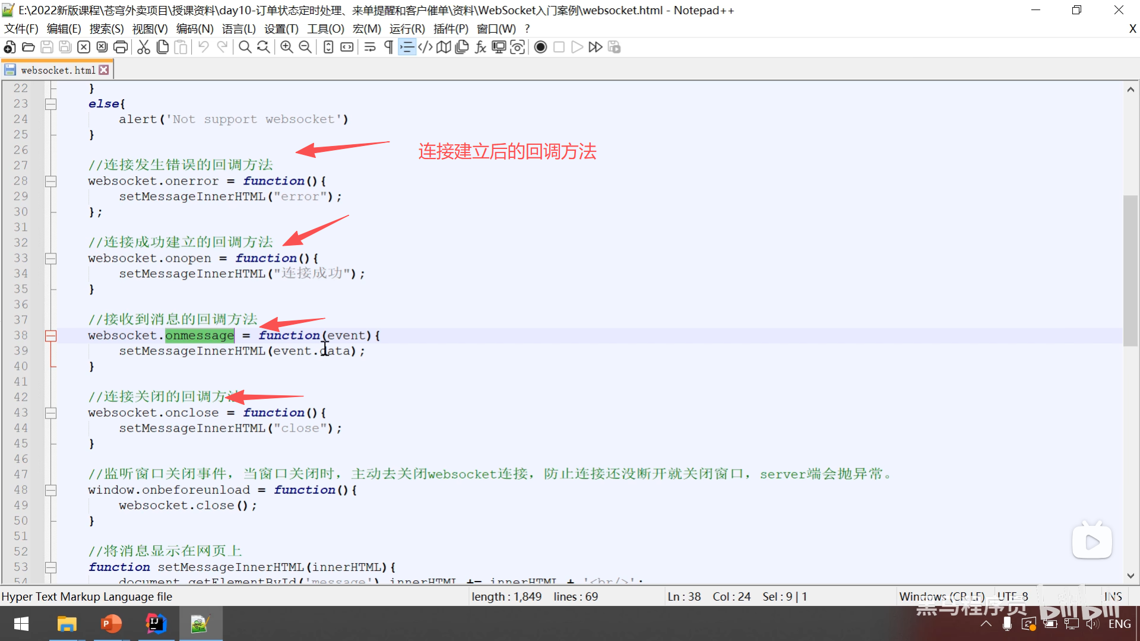Collapse the else block fold marker

(x=51, y=104)
